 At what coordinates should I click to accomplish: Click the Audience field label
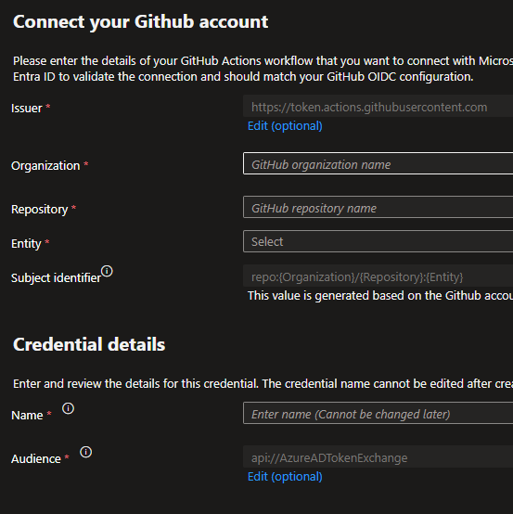pyautogui.click(x=36, y=459)
